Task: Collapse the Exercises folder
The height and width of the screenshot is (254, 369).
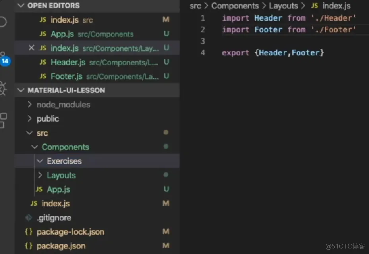Action: pos(40,161)
